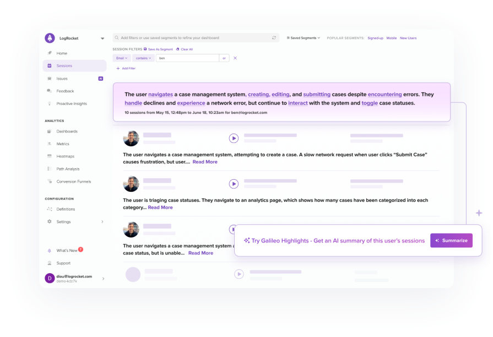Viewport: 493px width, 337px height.
Task: Click the Feedback icon
Action: pos(50,91)
